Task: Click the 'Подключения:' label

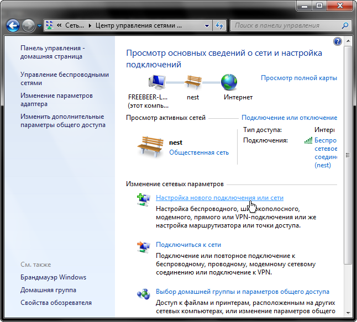Action: tap(265, 140)
